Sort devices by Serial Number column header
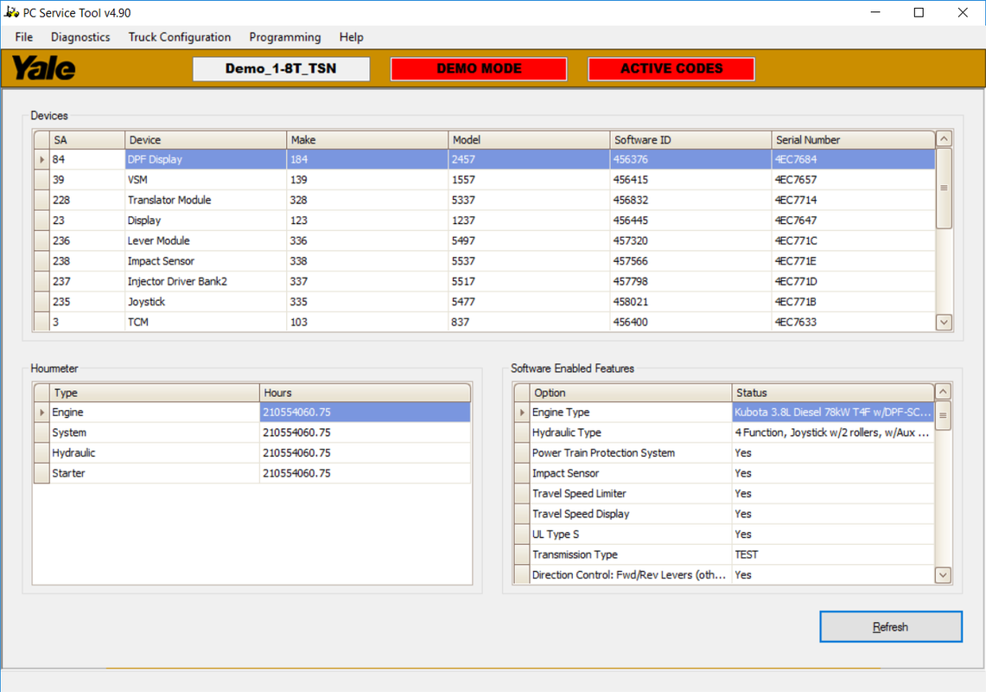The height and width of the screenshot is (692, 986). tap(853, 140)
